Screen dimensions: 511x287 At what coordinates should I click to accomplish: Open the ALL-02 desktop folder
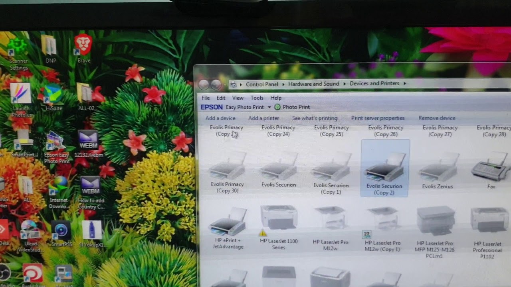coord(86,97)
